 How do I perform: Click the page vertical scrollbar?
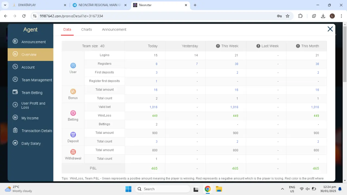(x=345, y=54)
